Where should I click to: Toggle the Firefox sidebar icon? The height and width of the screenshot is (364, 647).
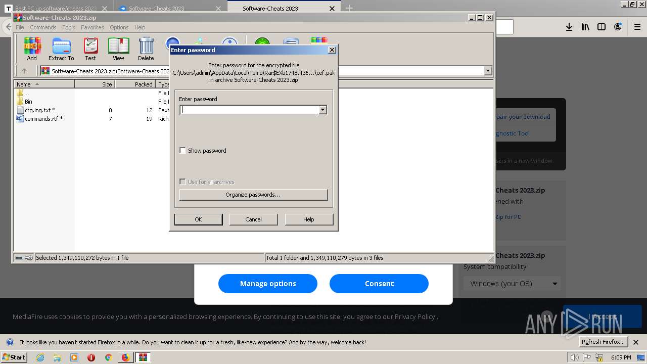coord(602,27)
